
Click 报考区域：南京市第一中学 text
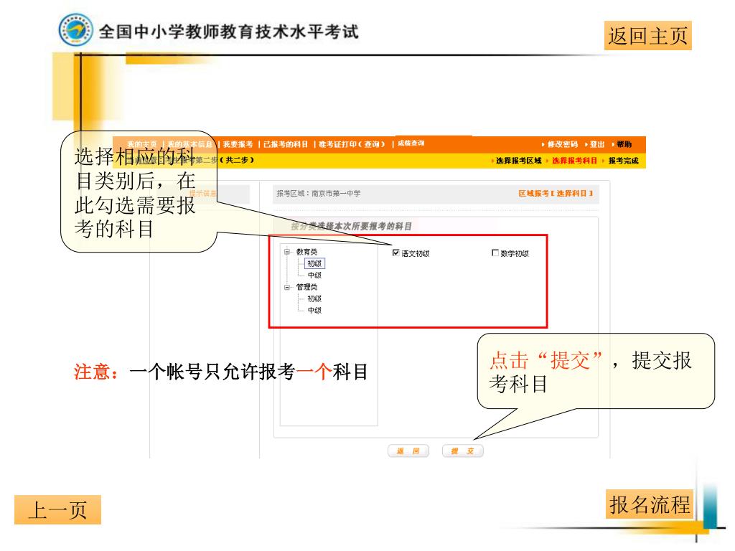(318, 194)
